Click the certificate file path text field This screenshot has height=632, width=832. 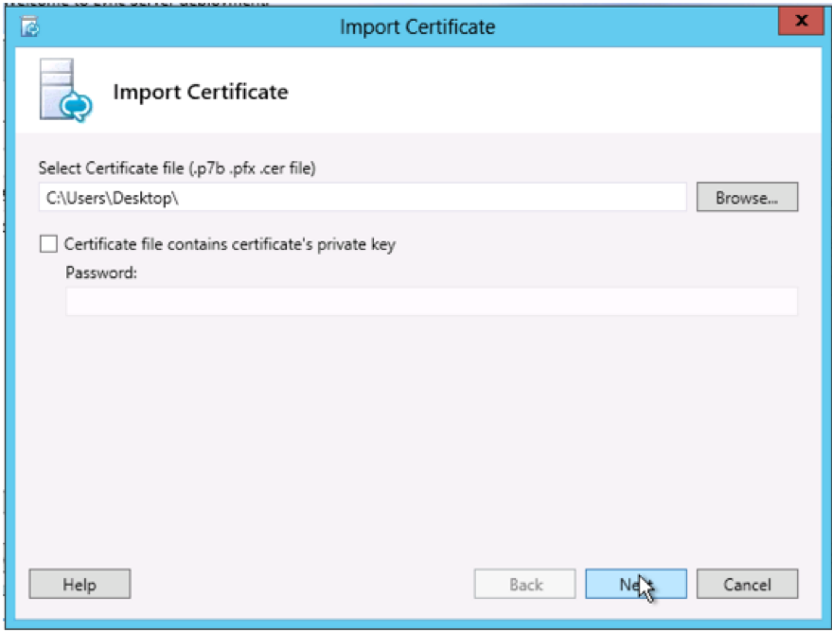point(362,198)
